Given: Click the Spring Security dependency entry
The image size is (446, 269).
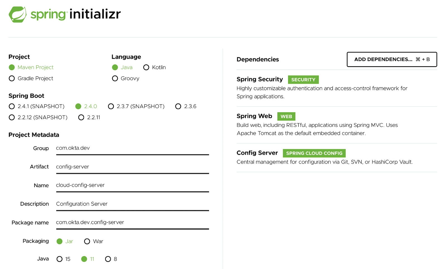Looking at the screenshot, I should point(260,80).
